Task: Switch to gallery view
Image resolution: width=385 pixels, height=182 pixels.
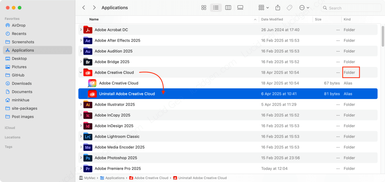Action: tap(240, 8)
